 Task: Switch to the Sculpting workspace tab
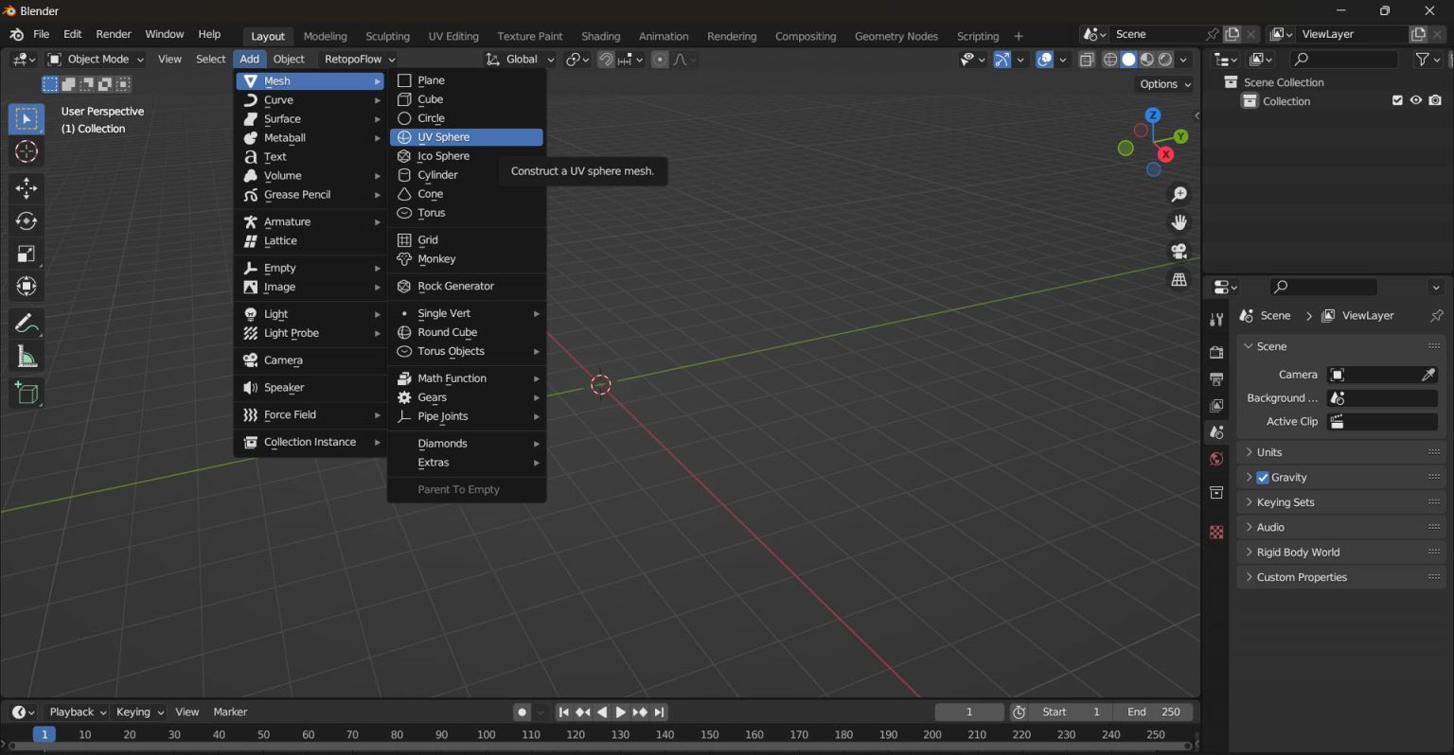(387, 36)
